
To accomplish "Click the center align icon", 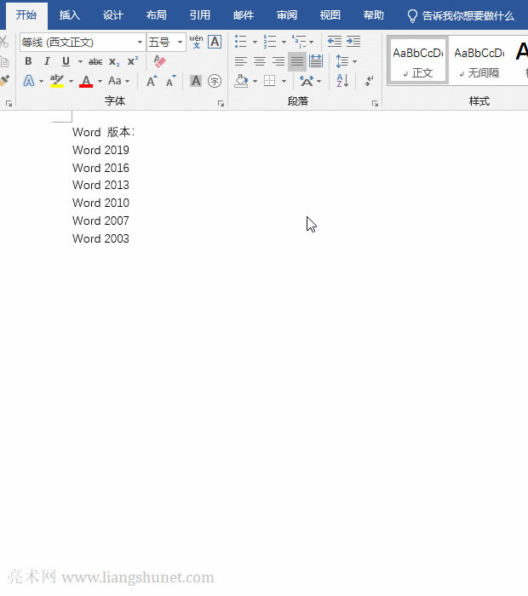I will 260,61.
